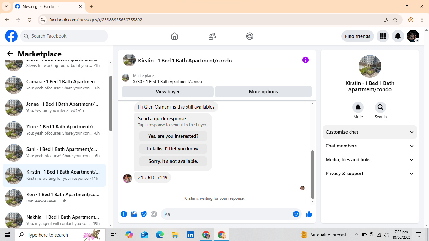Viewport: 429px width, 241px height.
Task: Mute this conversation with the bell icon
Action: coord(358,107)
